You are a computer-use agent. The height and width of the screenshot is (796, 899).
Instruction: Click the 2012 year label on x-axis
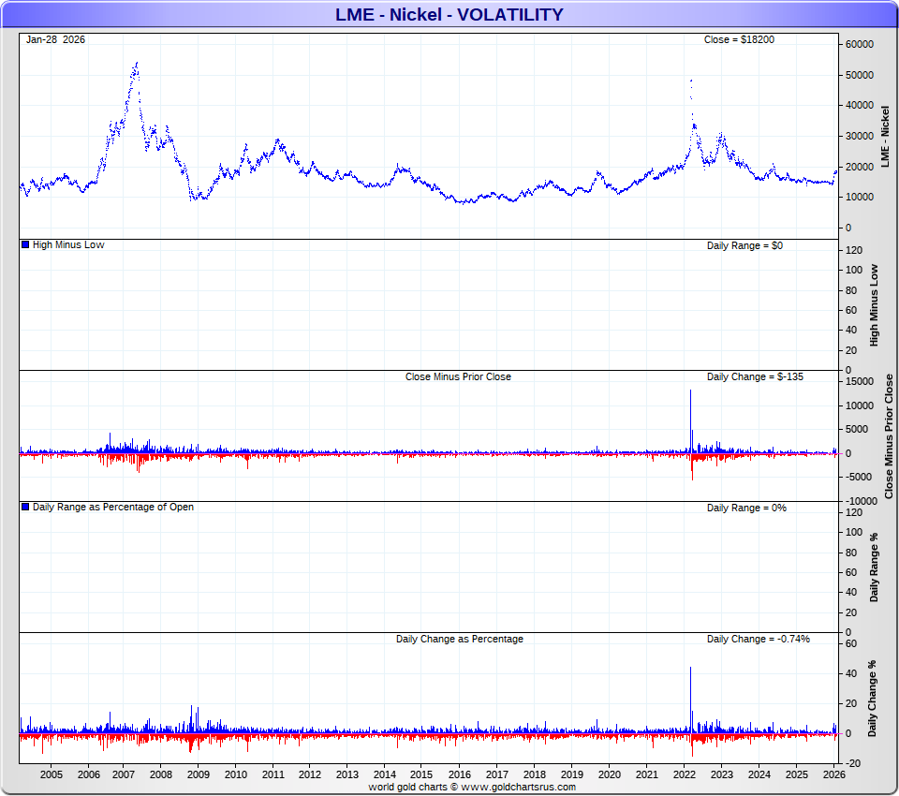[310, 774]
